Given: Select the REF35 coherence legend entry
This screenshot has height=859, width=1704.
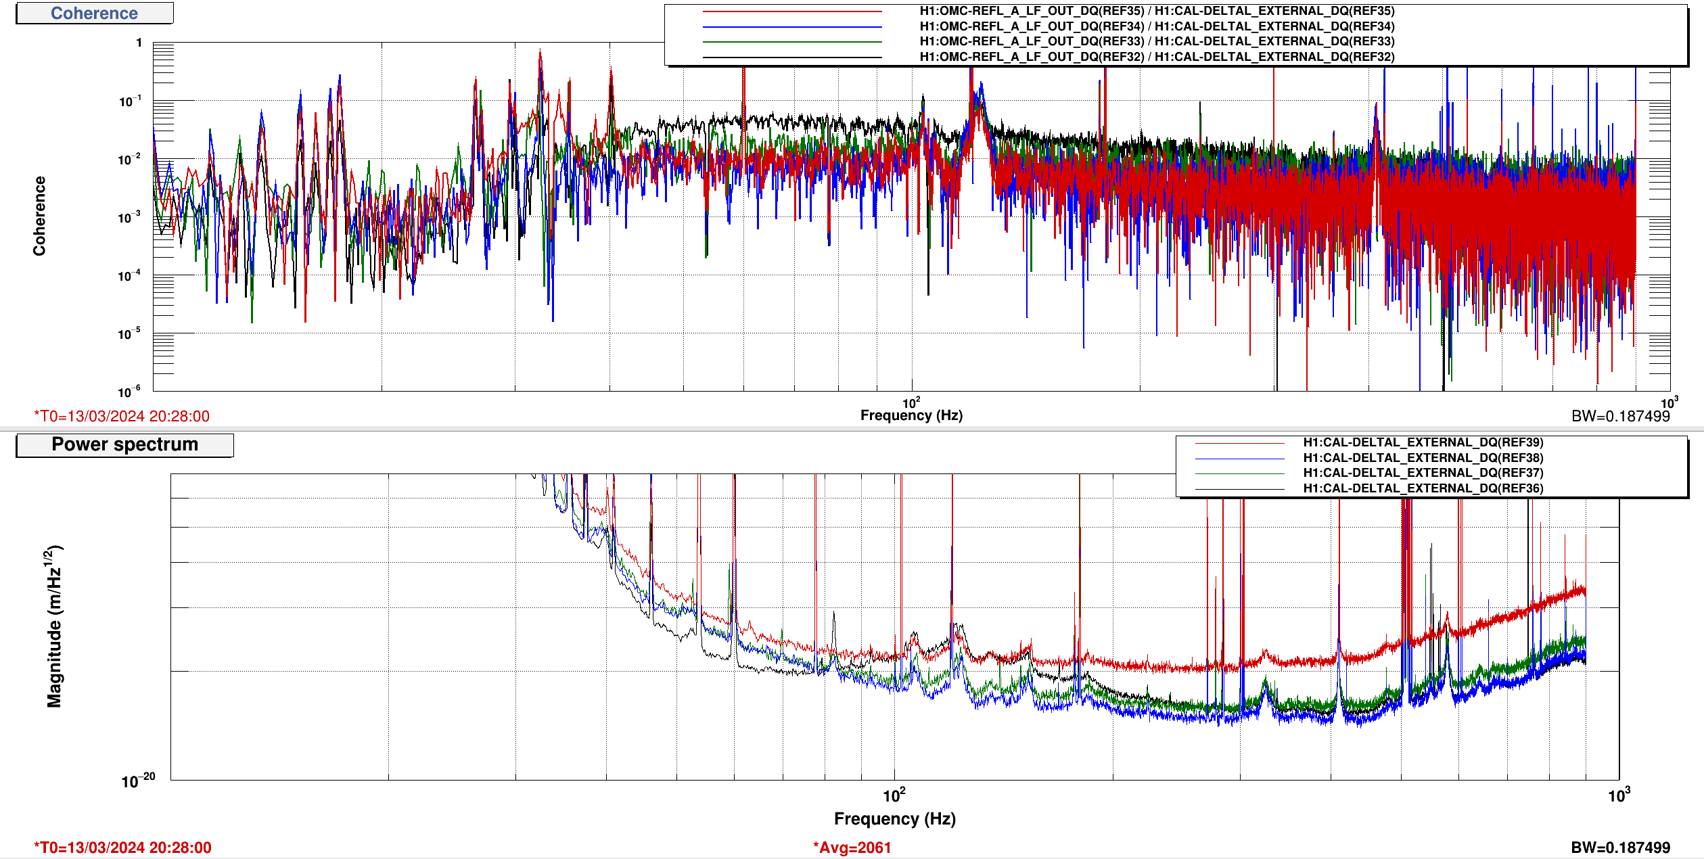Looking at the screenshot, I should (x=1156, y=11).
